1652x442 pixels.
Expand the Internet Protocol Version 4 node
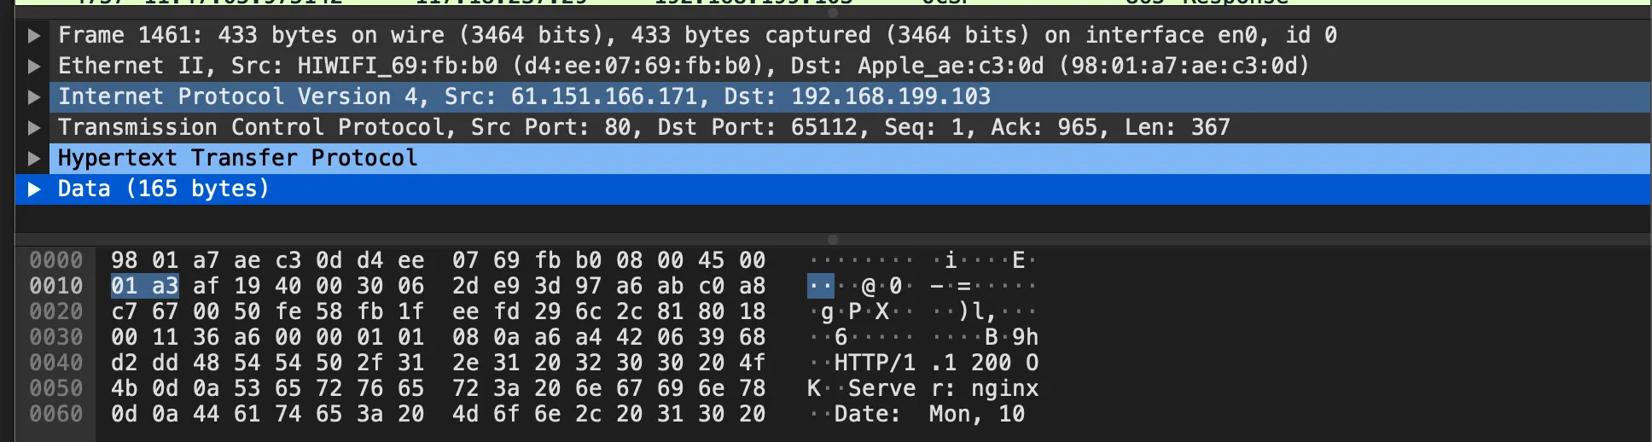[x=34, y=97]
